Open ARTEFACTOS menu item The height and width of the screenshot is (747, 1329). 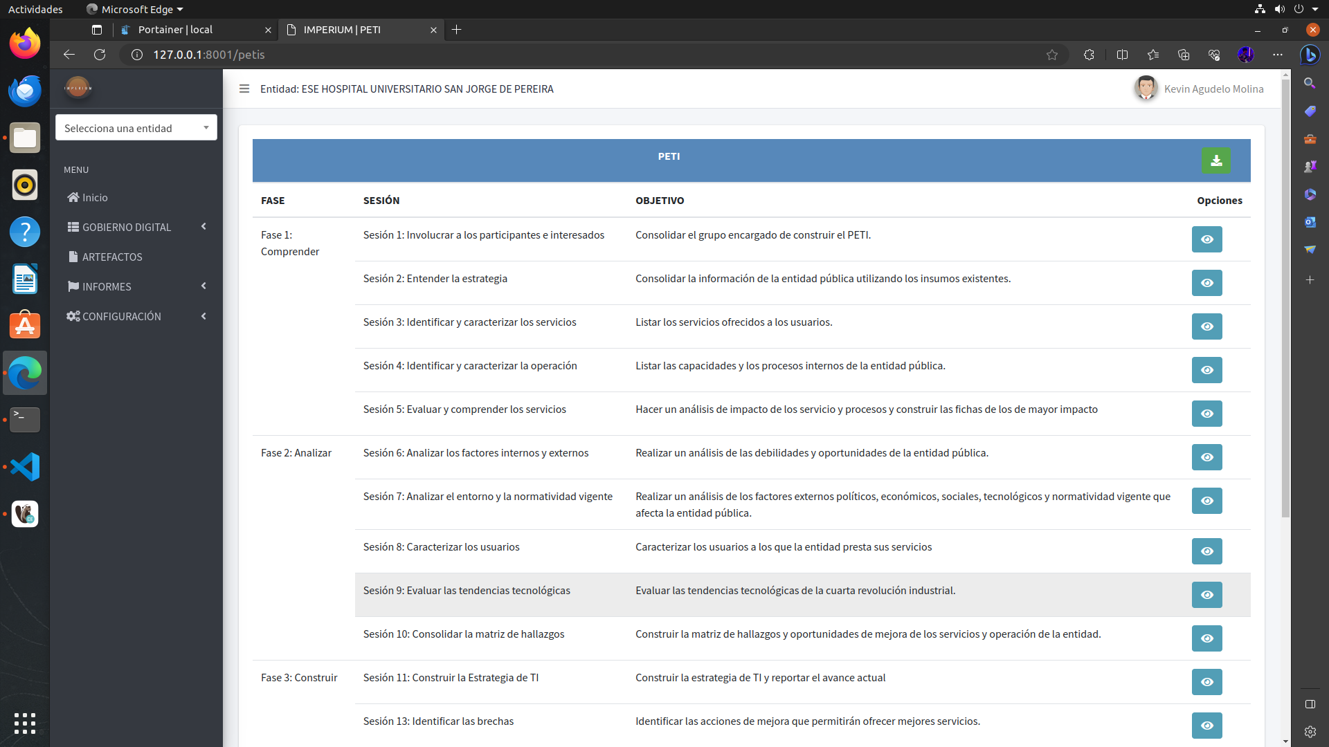(x=112, y=257)
